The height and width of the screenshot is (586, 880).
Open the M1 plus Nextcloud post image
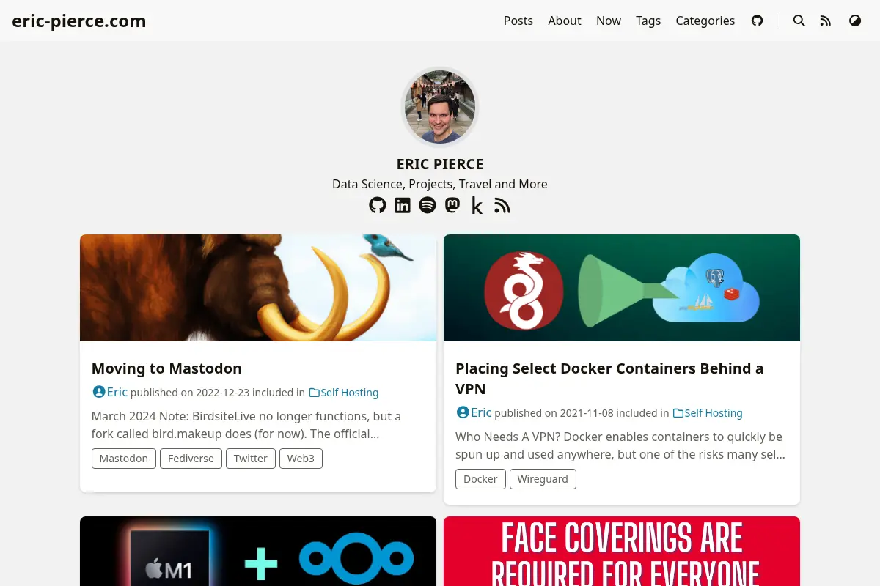(x=258, y=552)
